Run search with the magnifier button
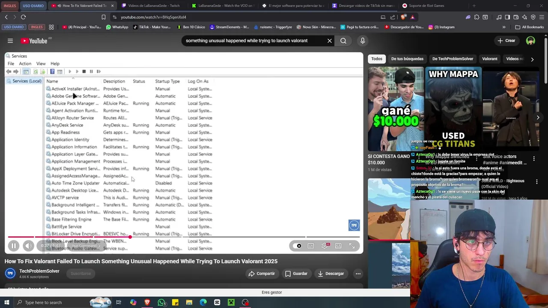Image resolution: width=548 pixels, height=308 pixels. tap(343, 41)
